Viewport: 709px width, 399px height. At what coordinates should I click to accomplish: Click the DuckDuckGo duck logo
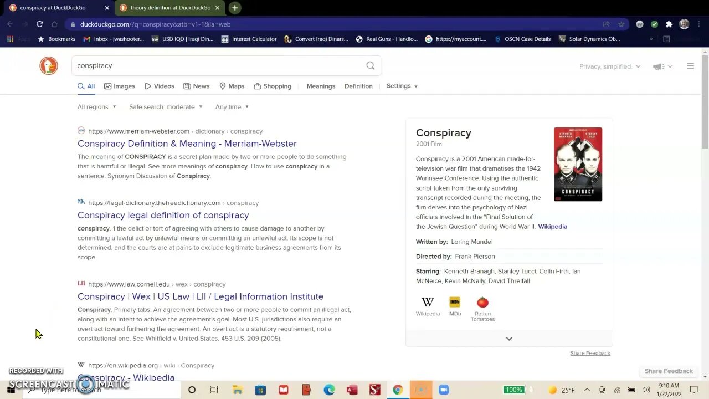coord(49,65)
